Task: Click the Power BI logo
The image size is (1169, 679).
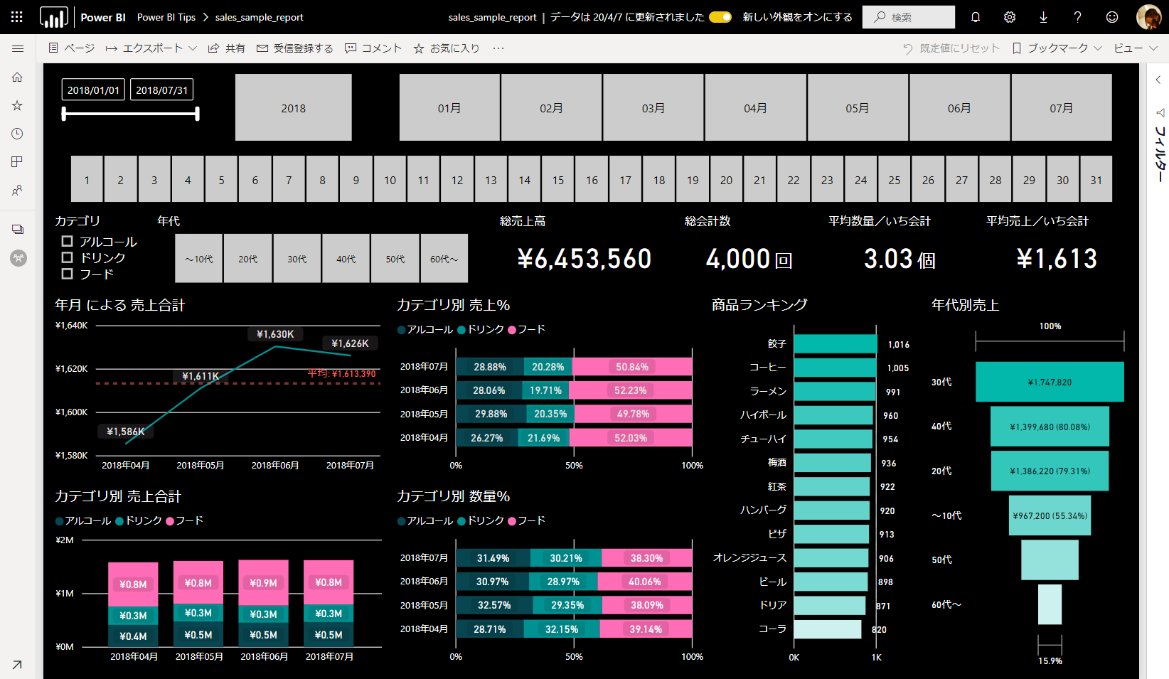Action: [54, 17]
